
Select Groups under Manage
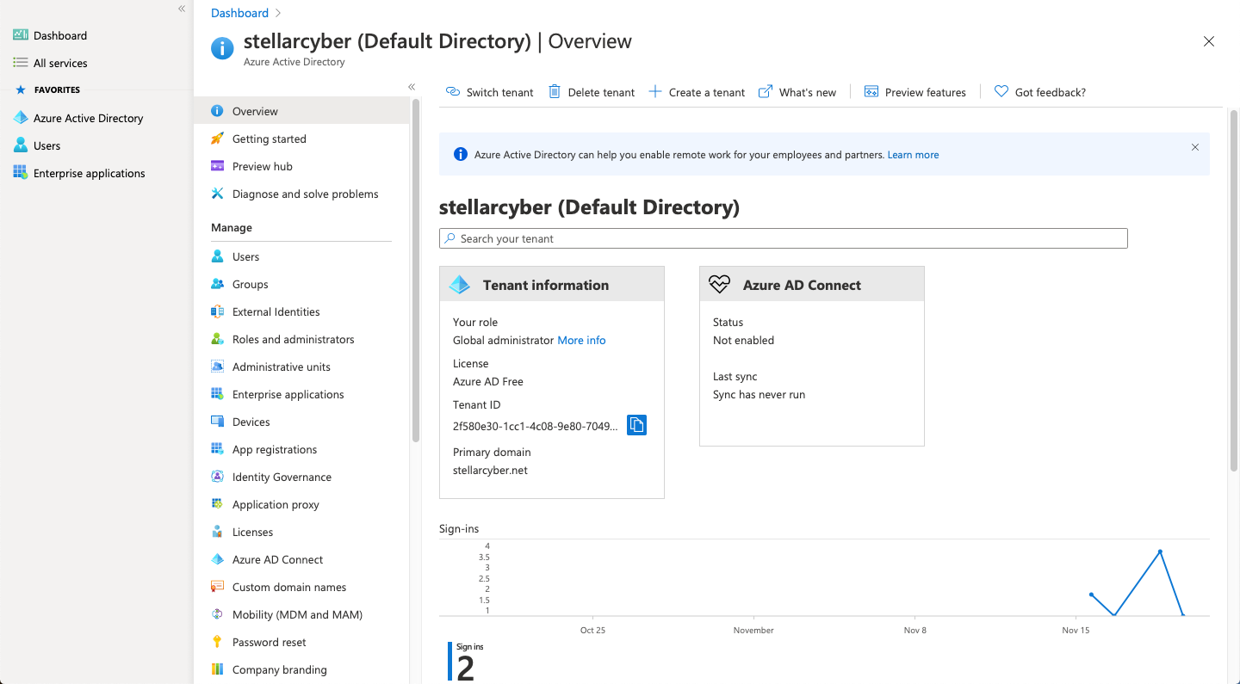coord(250,284)
